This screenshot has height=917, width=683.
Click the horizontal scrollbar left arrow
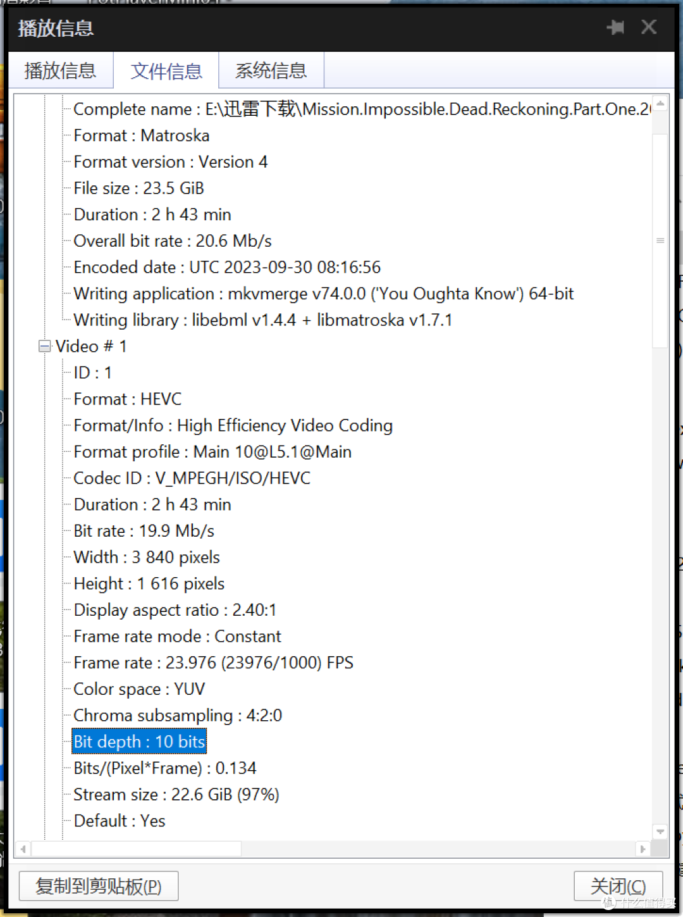[23, 849]
